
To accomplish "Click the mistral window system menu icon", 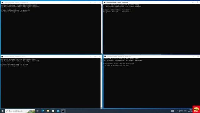I will click(105, 2).
